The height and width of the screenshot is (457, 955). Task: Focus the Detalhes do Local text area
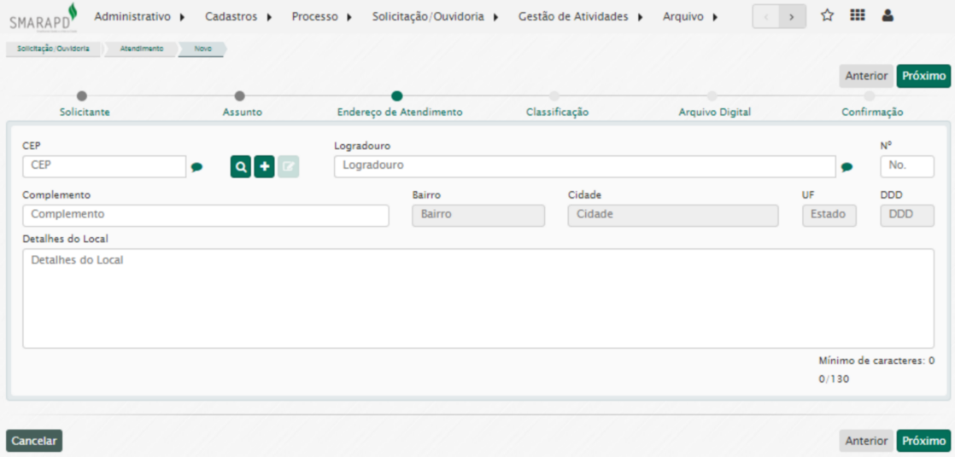tap(478, 298)
